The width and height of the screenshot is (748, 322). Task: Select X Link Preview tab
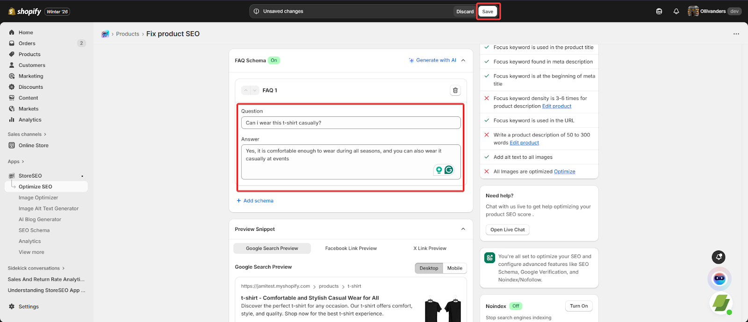pos(430,248)
